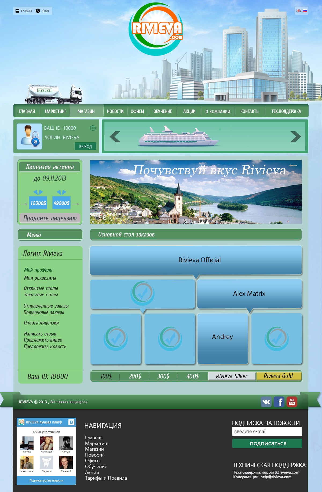
Task: Click Подписаться на новости in VK widget
Action: click(46, 480)
